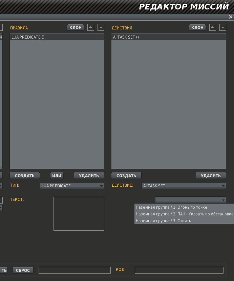Create a new rule with СОЗДАТЬ
The height and width of the screenshot is (281, 234).
[25, 175]
